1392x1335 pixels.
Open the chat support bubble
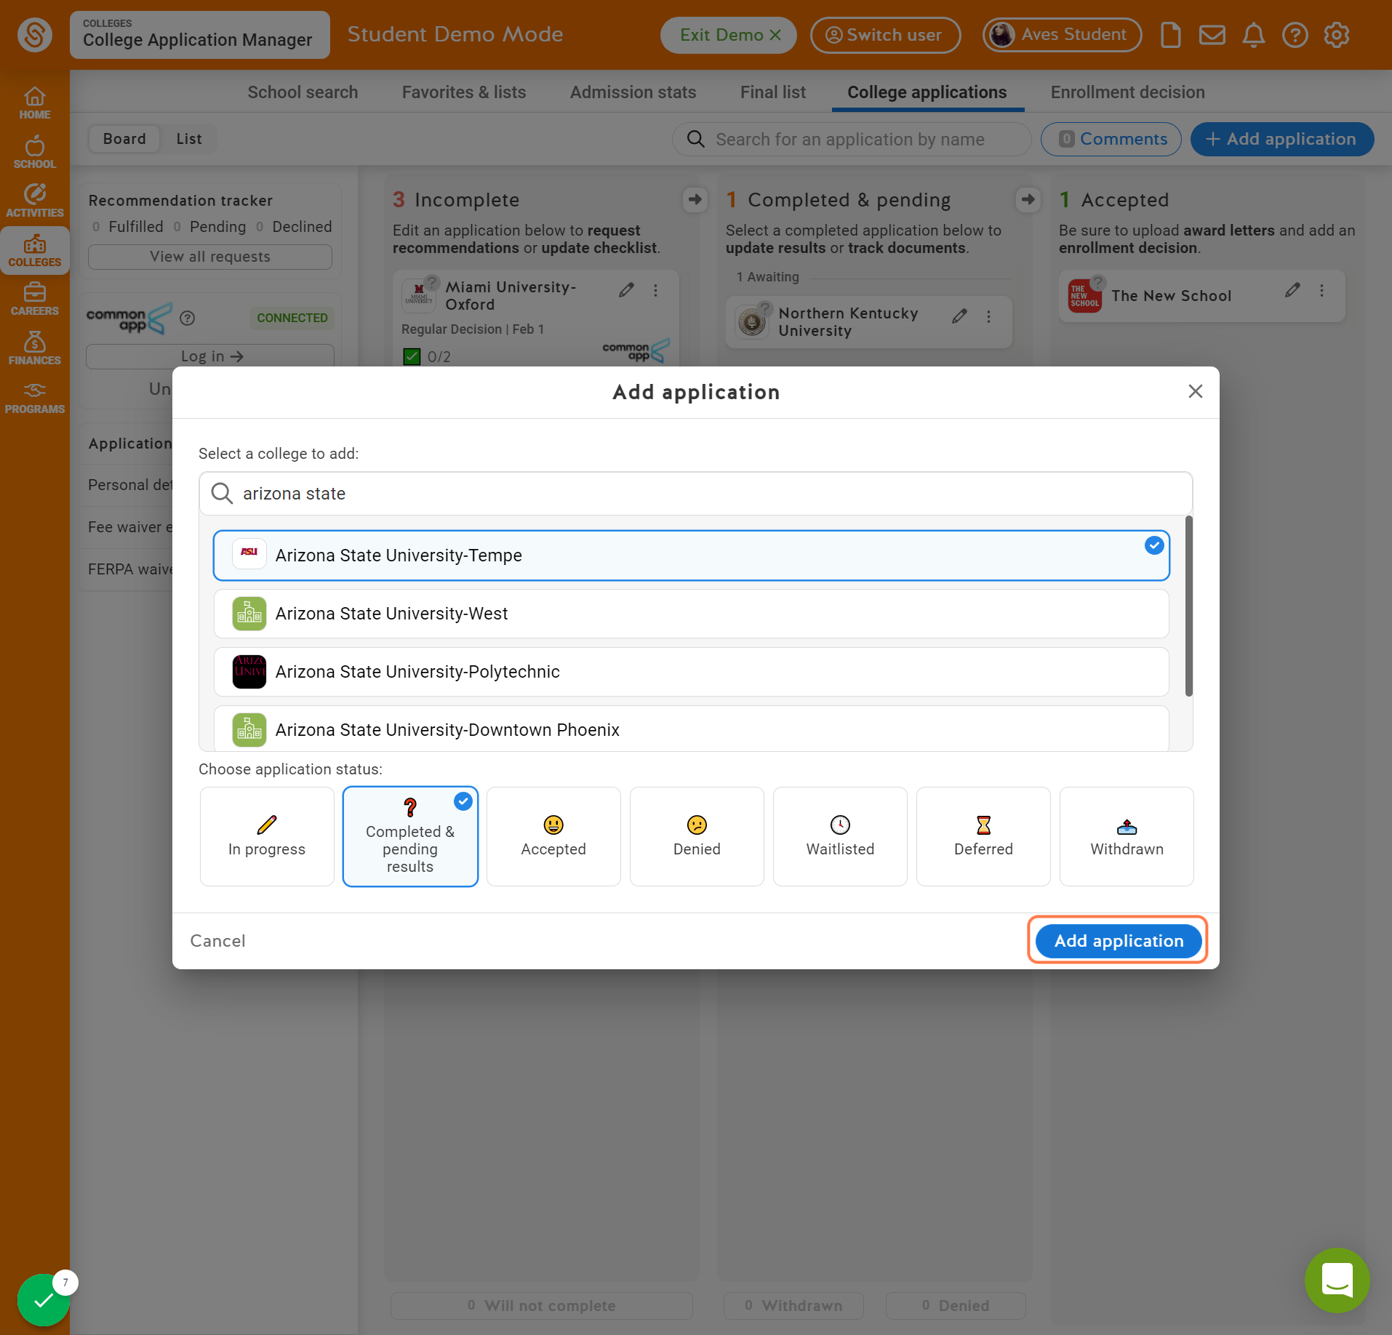1337,1280
